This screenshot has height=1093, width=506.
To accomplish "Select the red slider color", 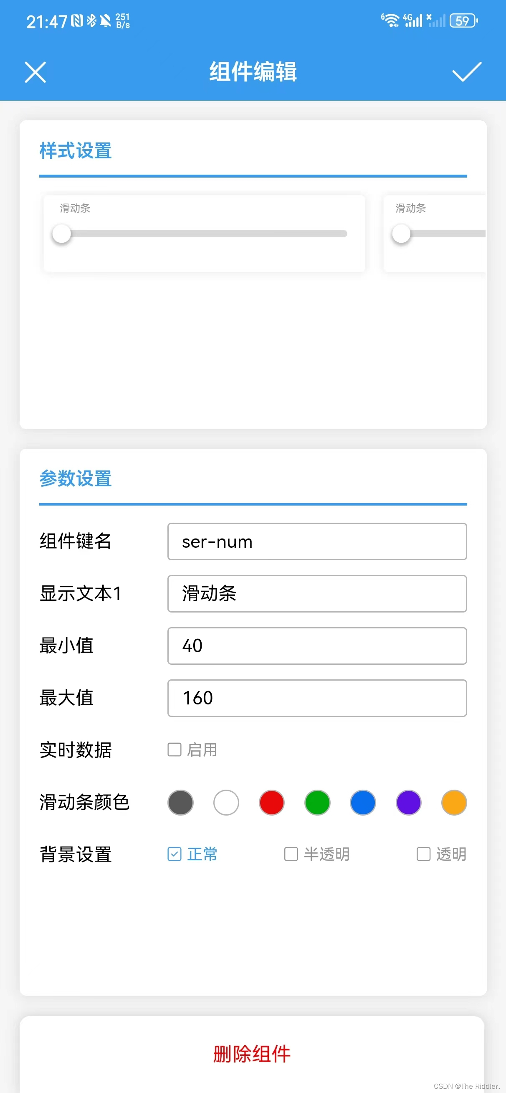I will tap(271, 802).
